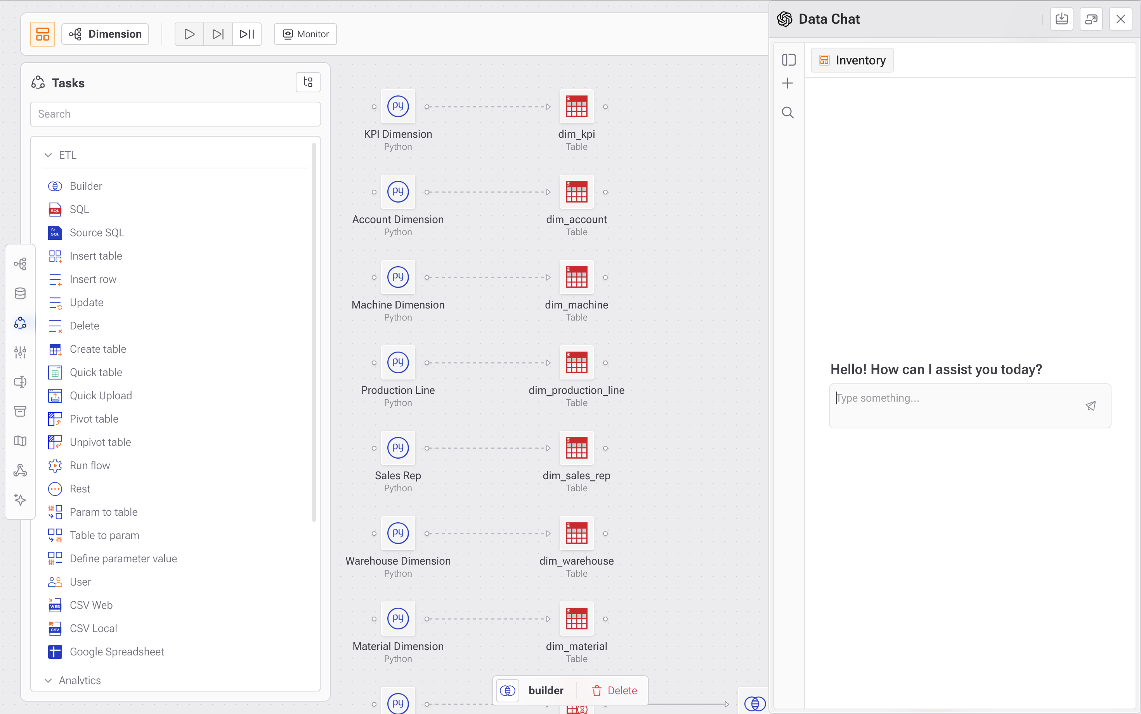Toggle the Tasks tree layout icon

308,82
